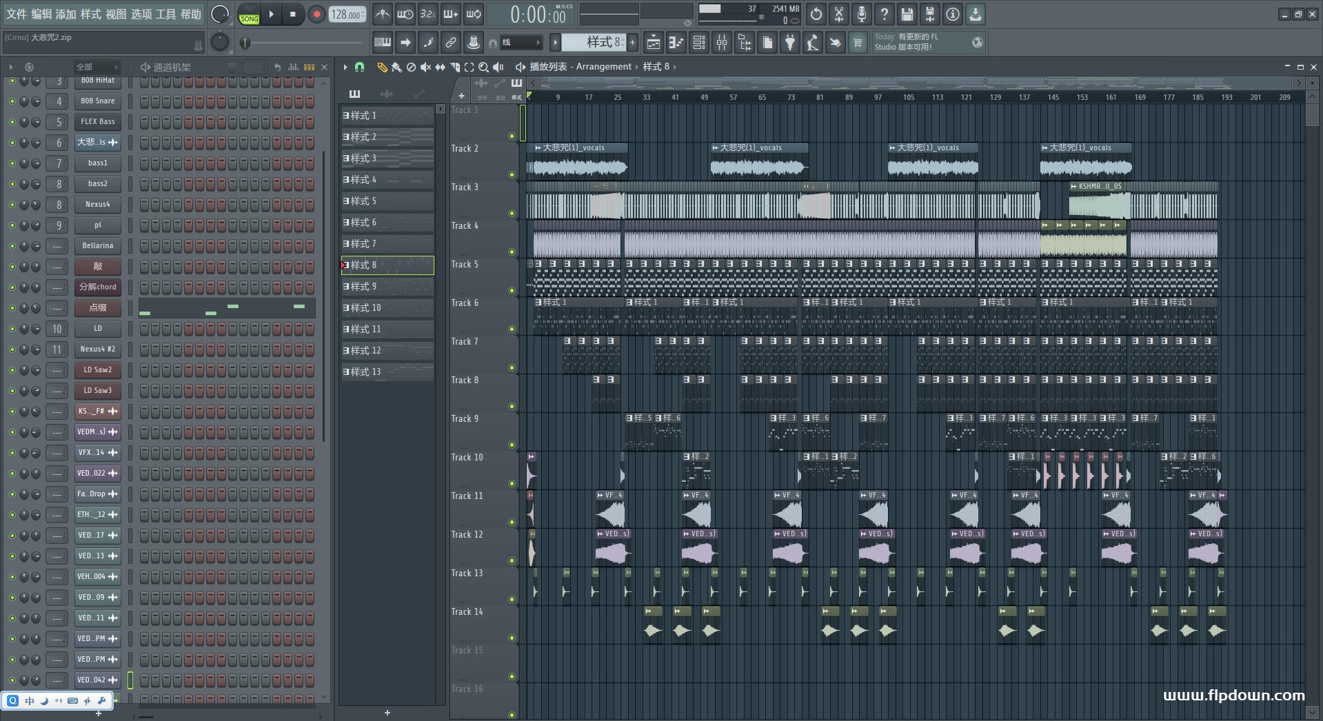The height and width of the screenshot is (721, 1323).
Task: Toggle PAT/SONG mode switch
Action: pos(249,14)
